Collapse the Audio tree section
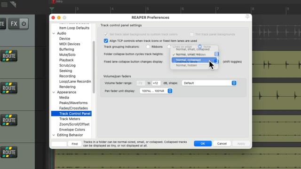 point(54,33)
